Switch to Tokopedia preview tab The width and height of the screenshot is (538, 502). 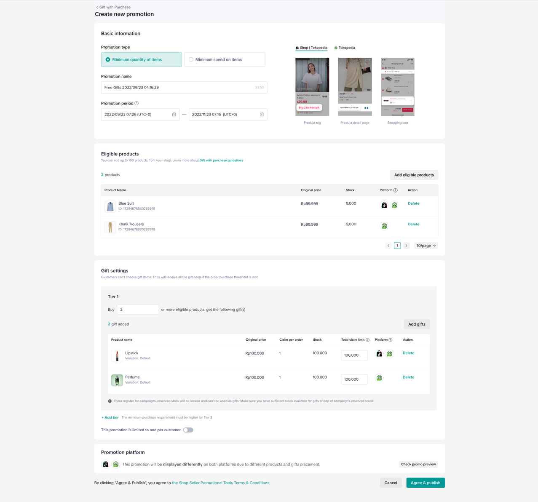point(345,48)
